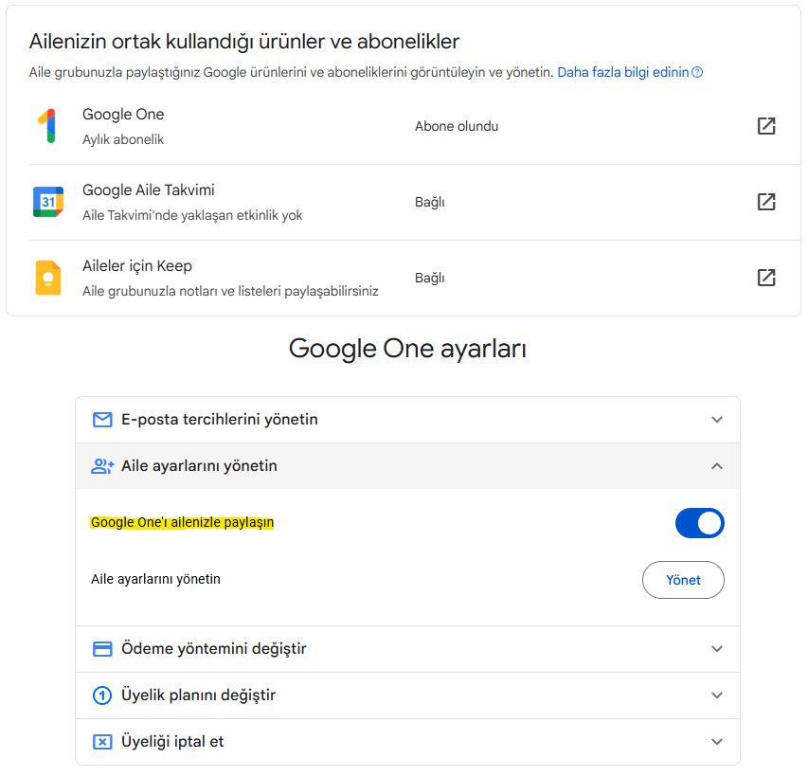Click the envelope icon for E-posta tercihleri
The height and width of the screenshot is (777, 808).
(102, 420)
